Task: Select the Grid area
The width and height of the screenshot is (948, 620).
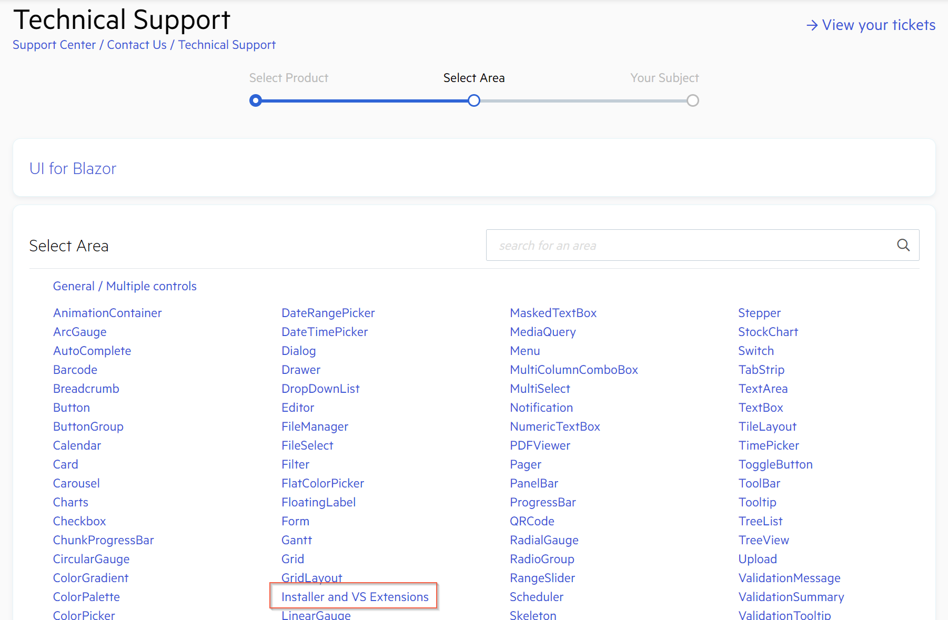Action: 293,559
